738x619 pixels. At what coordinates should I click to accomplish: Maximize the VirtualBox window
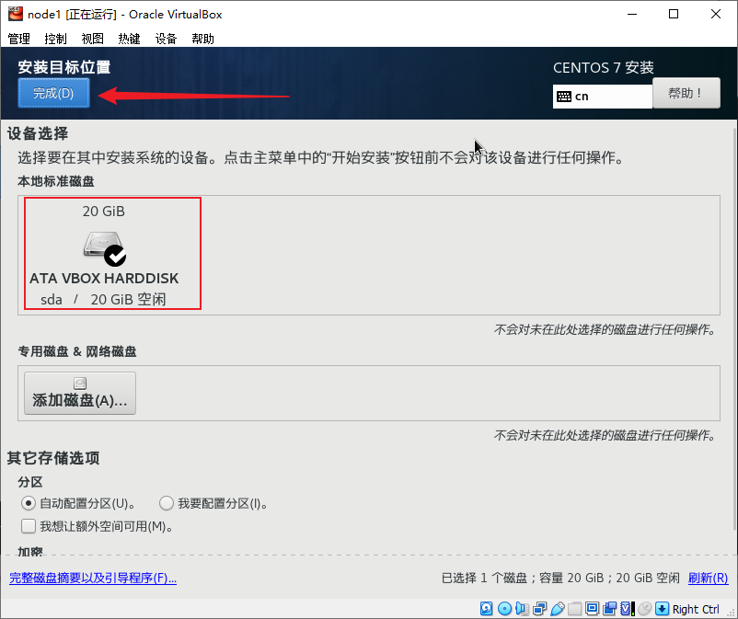click(x=674, y=14)
